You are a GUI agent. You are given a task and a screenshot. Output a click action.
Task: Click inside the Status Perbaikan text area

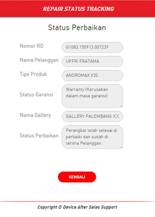(x=93, y=137)
